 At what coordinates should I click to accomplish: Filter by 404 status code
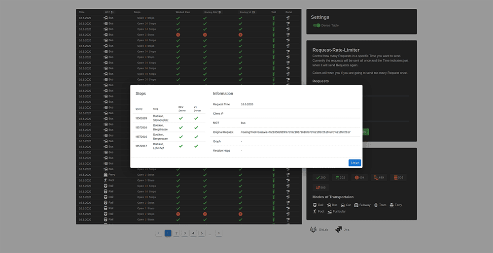[359, 177]
